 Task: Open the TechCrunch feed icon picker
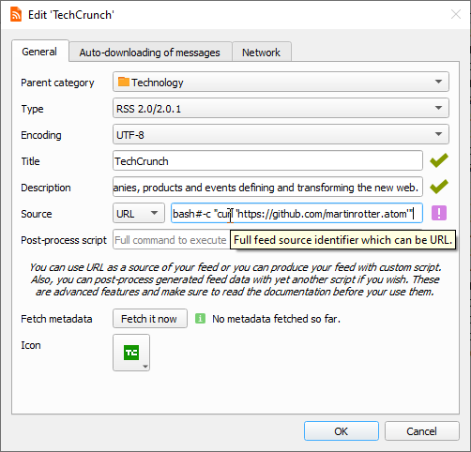[x=131, y=353]
